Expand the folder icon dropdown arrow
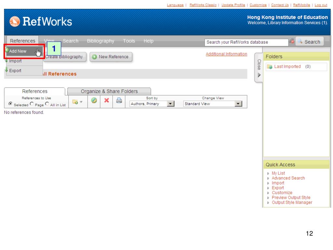333x250 pixels. (81, 102)
